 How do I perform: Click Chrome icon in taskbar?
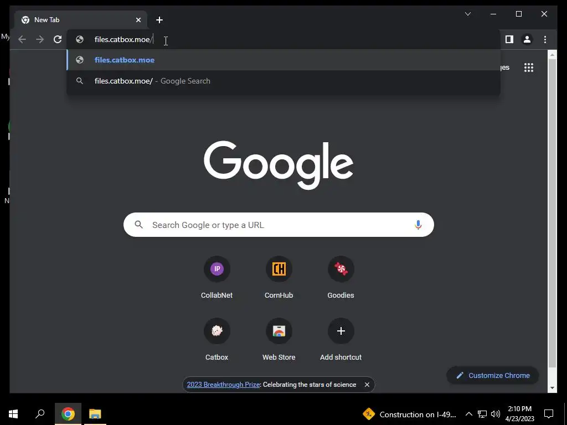pos(68,414)
